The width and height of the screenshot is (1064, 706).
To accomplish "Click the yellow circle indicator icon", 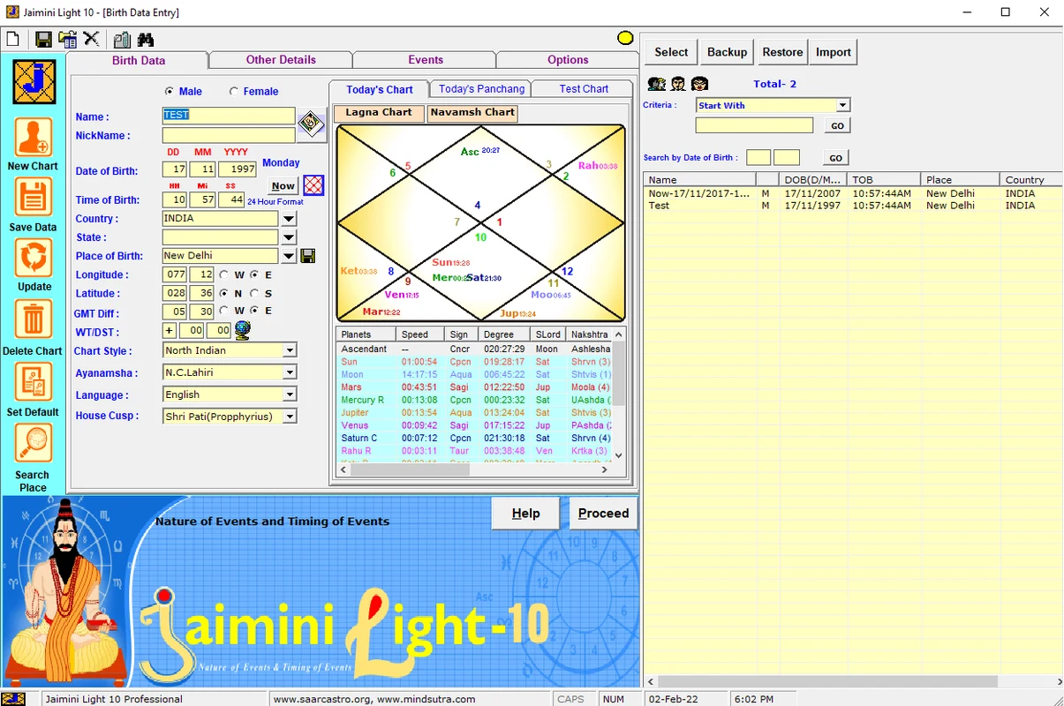I will [x=625, y=38].
